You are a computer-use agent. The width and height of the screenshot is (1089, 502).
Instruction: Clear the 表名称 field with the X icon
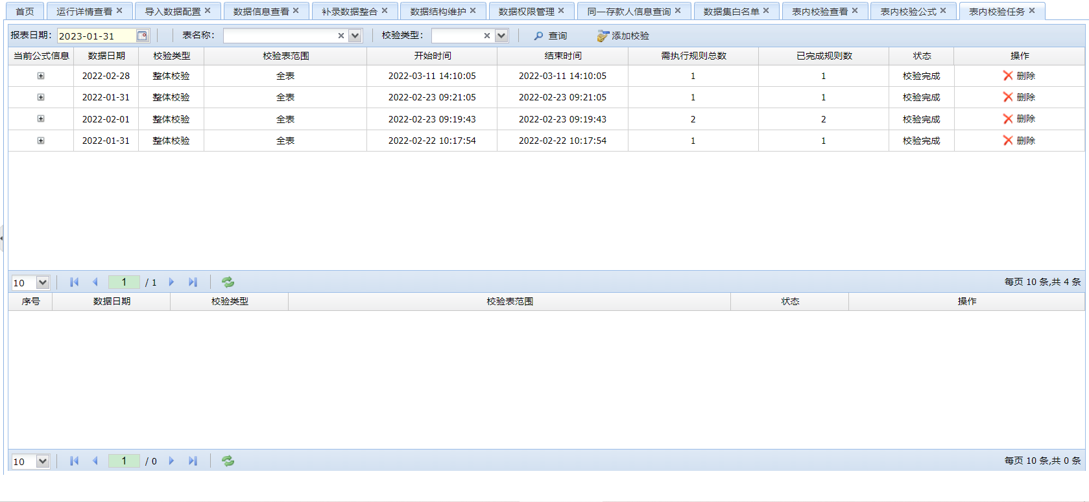tap(341, 36)
